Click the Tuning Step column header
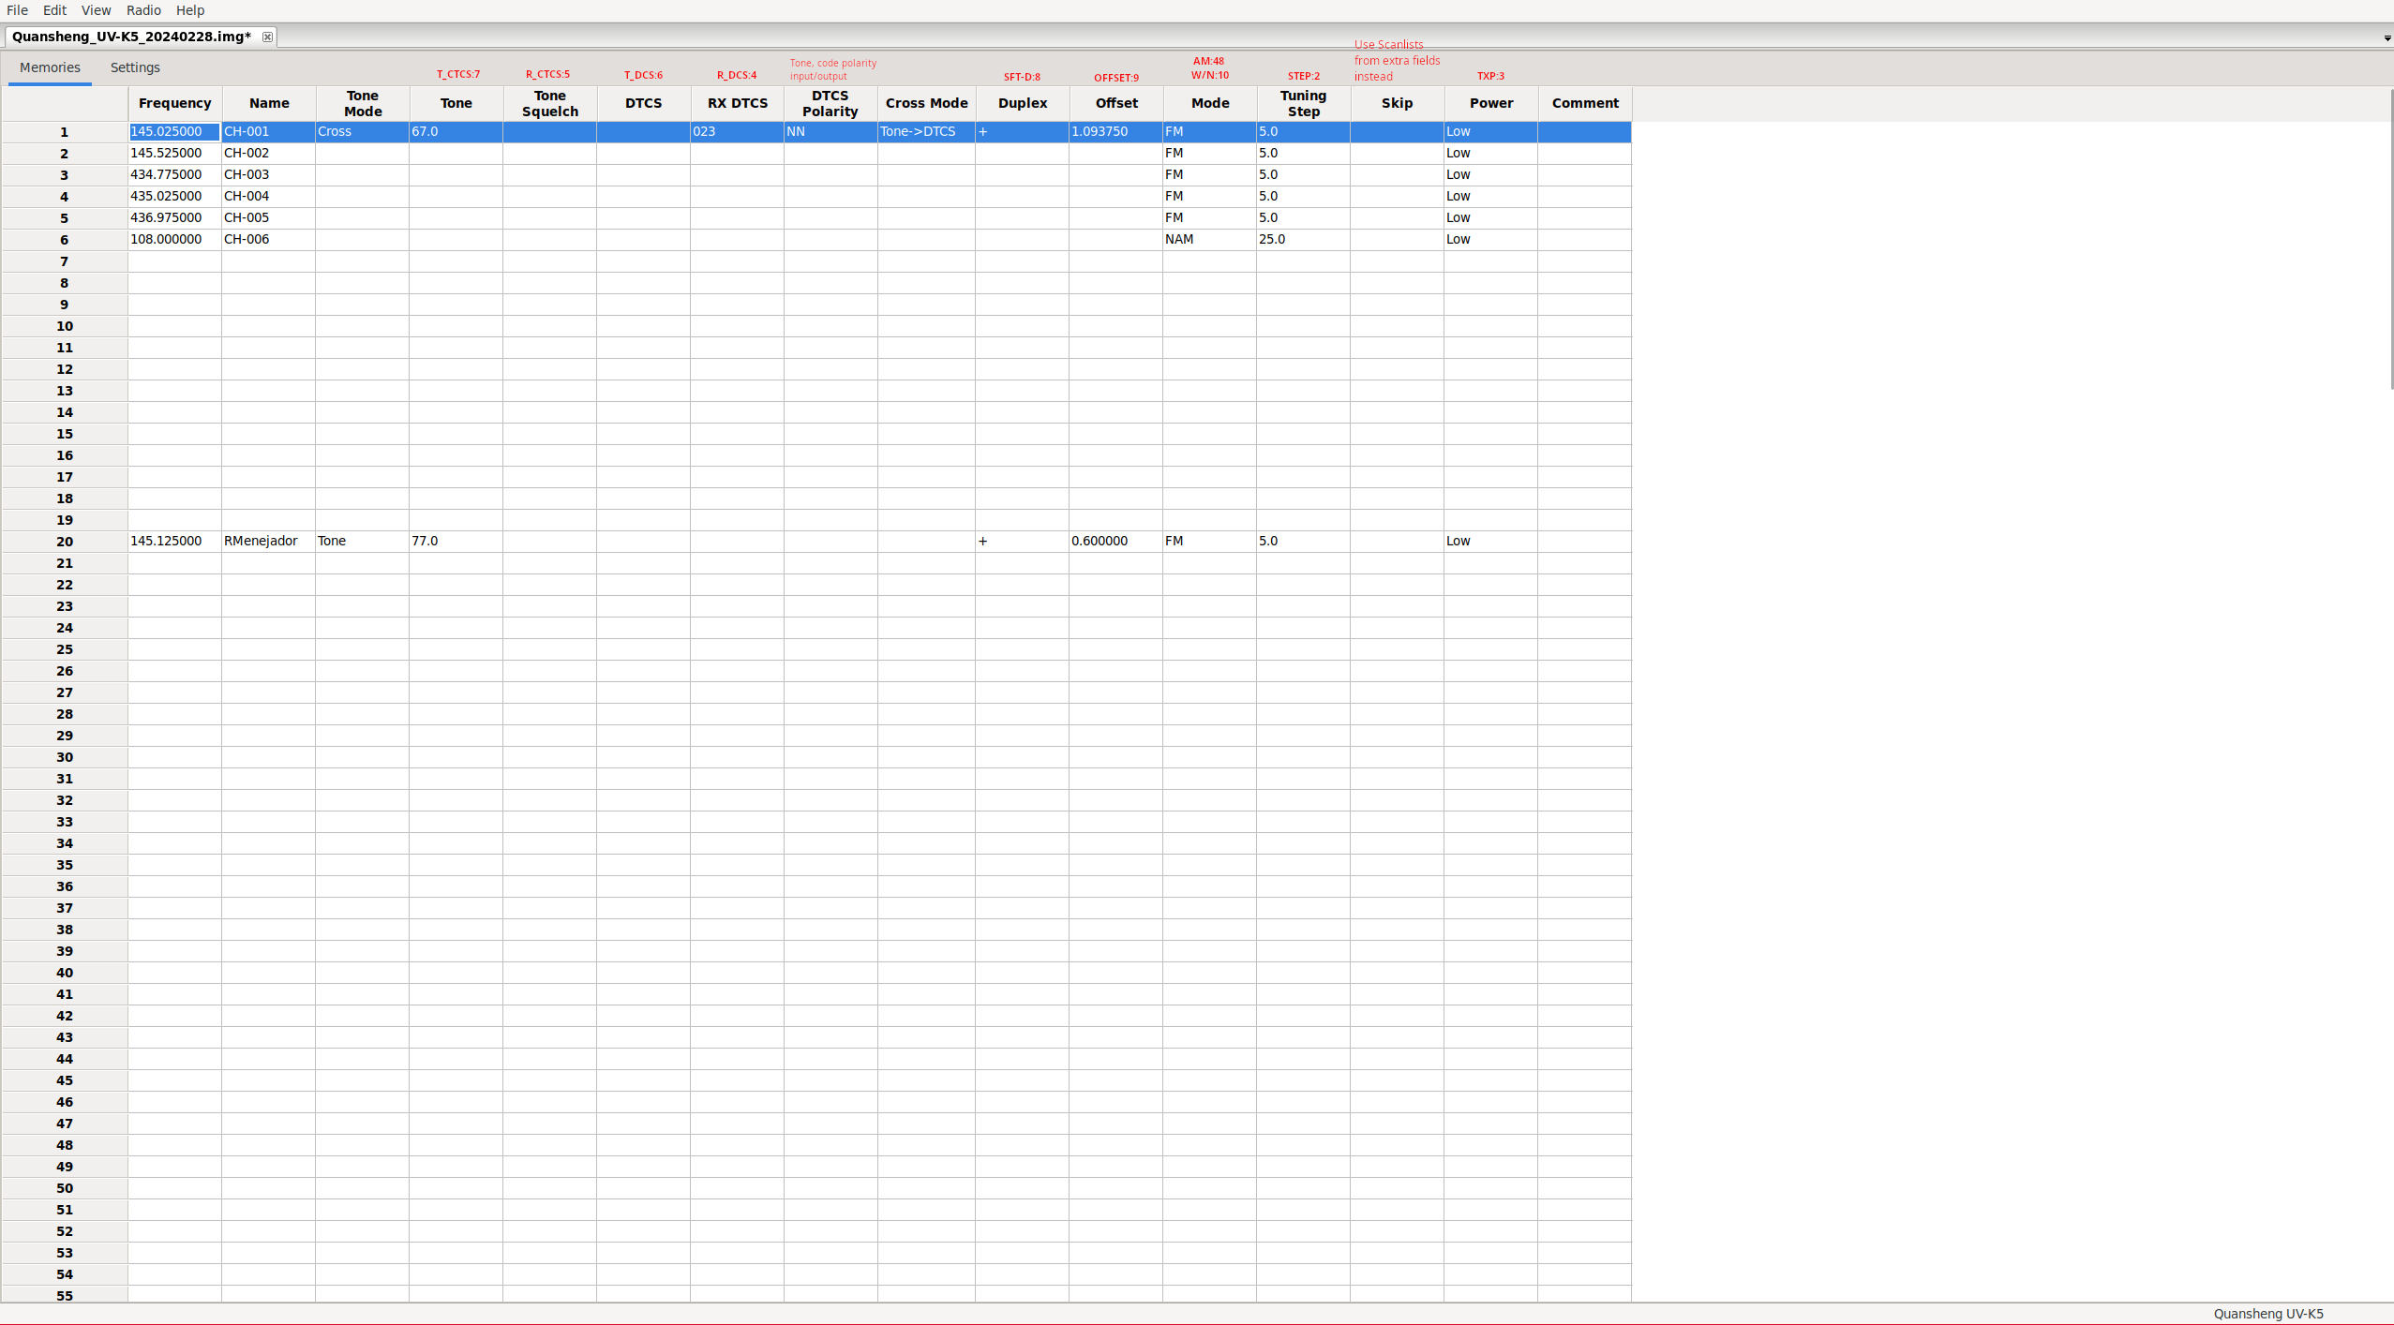The width and height of the screenshot is (2394, 1325). click(x=1303, y=103)
